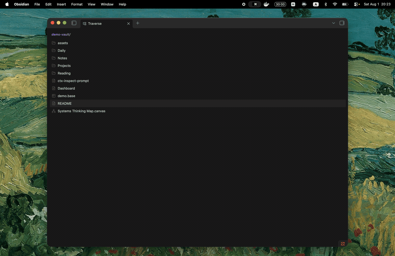Open the Apple menu
The height and width of the screenshot is (256, 395).
pos(7,4)
